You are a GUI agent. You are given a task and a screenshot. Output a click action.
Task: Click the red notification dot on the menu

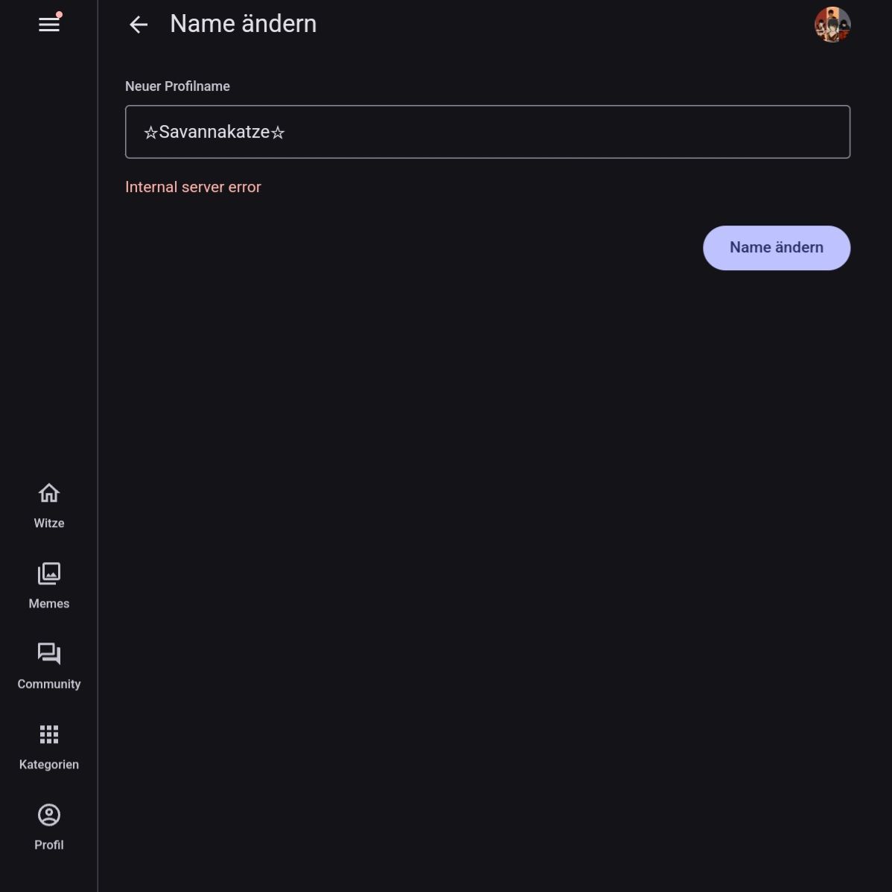(59, 15)
